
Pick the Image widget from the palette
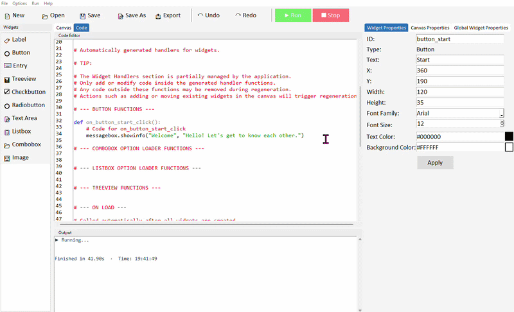click(x=7, y=157)
